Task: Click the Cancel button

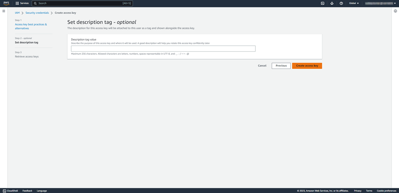Action: [262, 66]
